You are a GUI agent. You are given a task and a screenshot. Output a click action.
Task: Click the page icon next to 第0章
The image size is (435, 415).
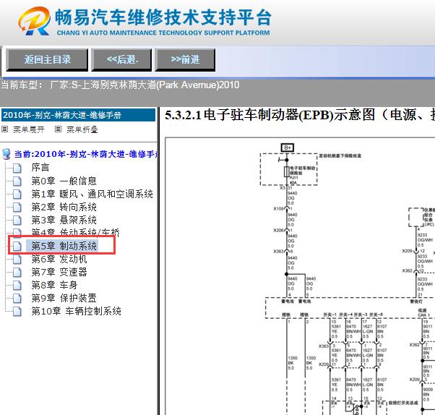[x=17, y=181]
